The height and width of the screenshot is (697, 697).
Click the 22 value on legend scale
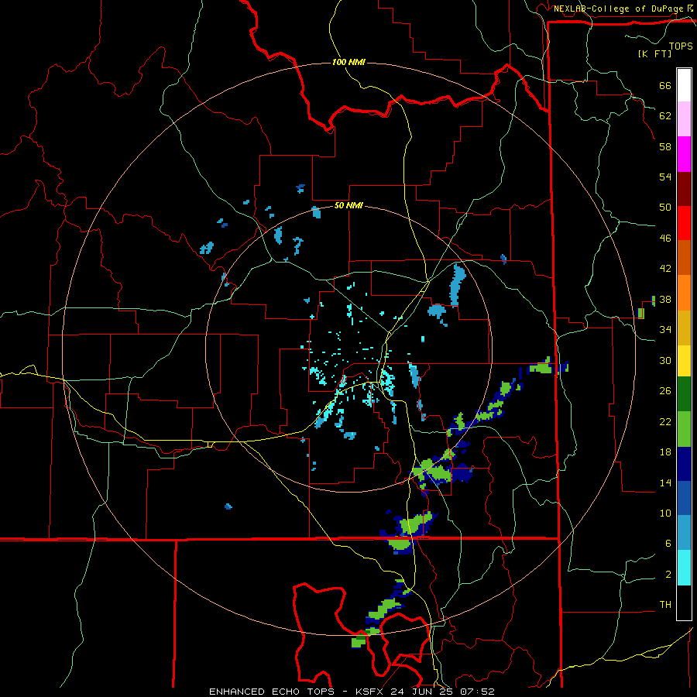(665, 421)
